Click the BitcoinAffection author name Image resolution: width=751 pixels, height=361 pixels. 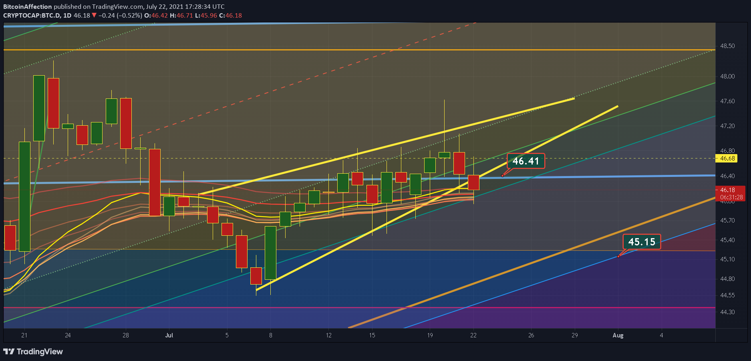(28, 6)
